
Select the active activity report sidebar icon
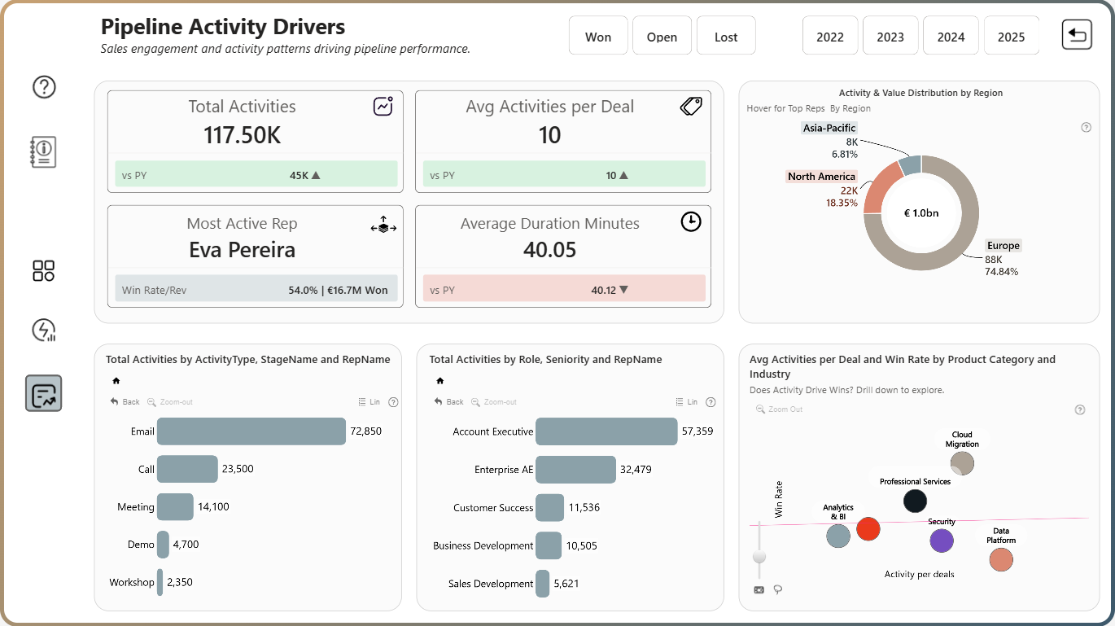tap(44, 394)
